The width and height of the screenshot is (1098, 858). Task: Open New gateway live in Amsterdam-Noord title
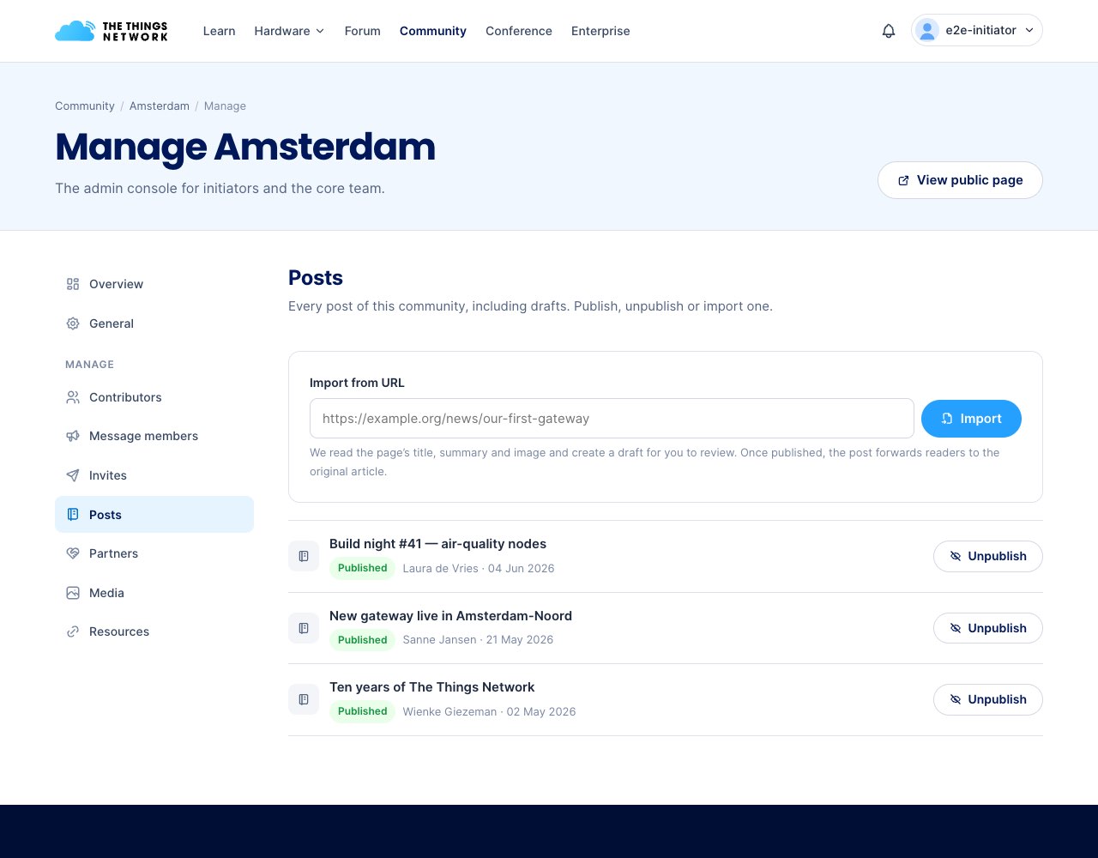click(x=450, y=616)
